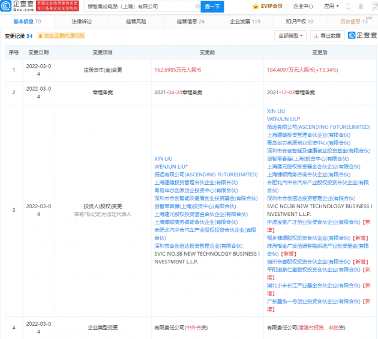Viewport: 378px width, 339px height.
Task: Click 导出数据 export button
Action: point(327,36)
